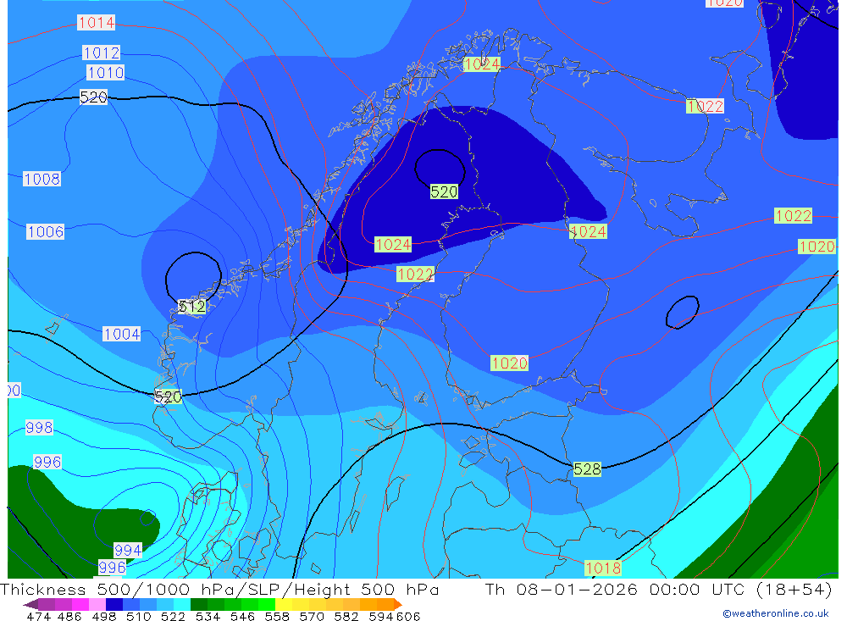Click the blue '1010' isobar label

[x=106, y=72]
